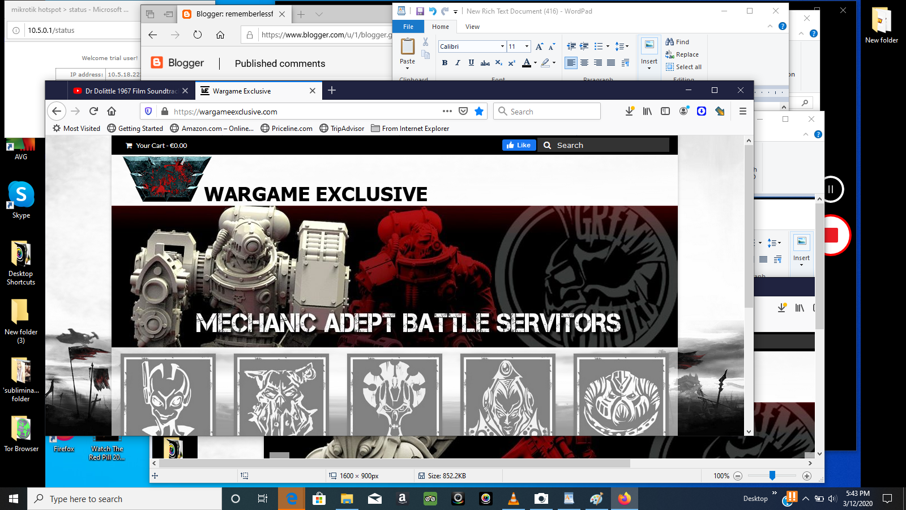
Task: Open Most Visited bookmarks folder
Action: click(x=76, y=129)
